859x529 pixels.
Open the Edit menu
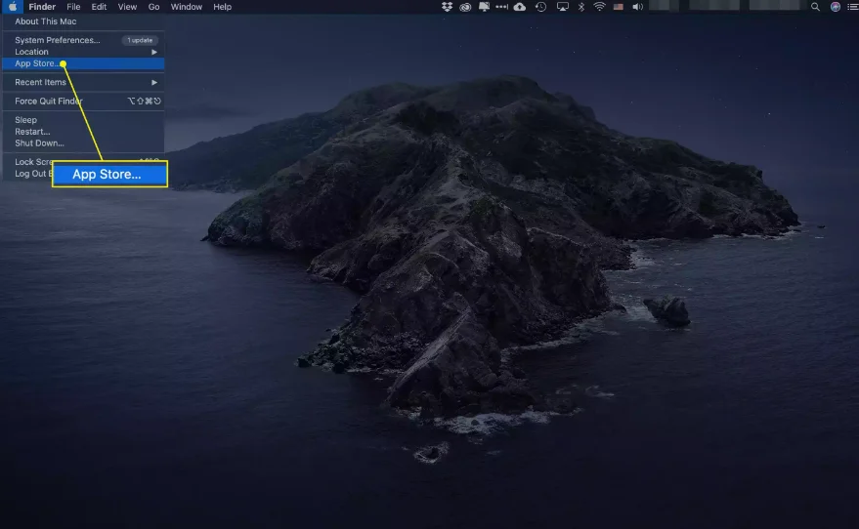(99, 7)
